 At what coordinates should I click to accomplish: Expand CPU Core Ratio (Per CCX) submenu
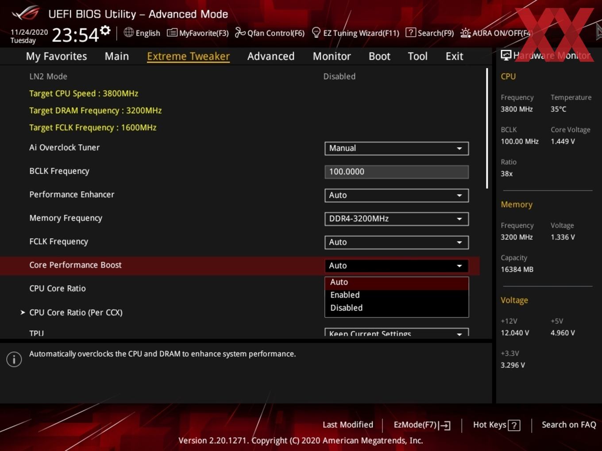pos(76,312)
